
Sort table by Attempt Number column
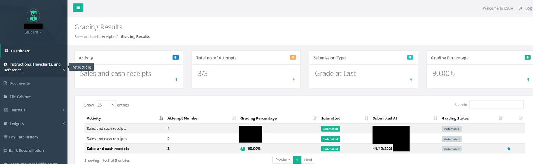click(201, 118)
